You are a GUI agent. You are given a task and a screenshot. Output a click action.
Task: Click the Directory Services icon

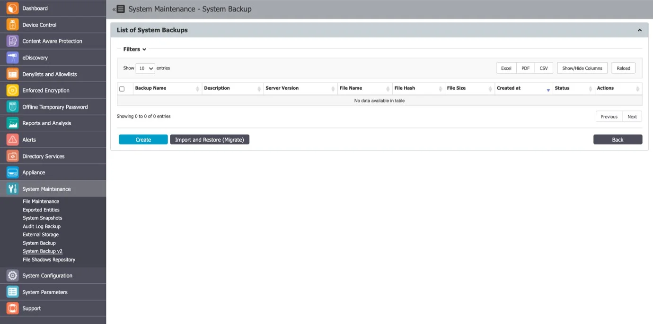13,156
